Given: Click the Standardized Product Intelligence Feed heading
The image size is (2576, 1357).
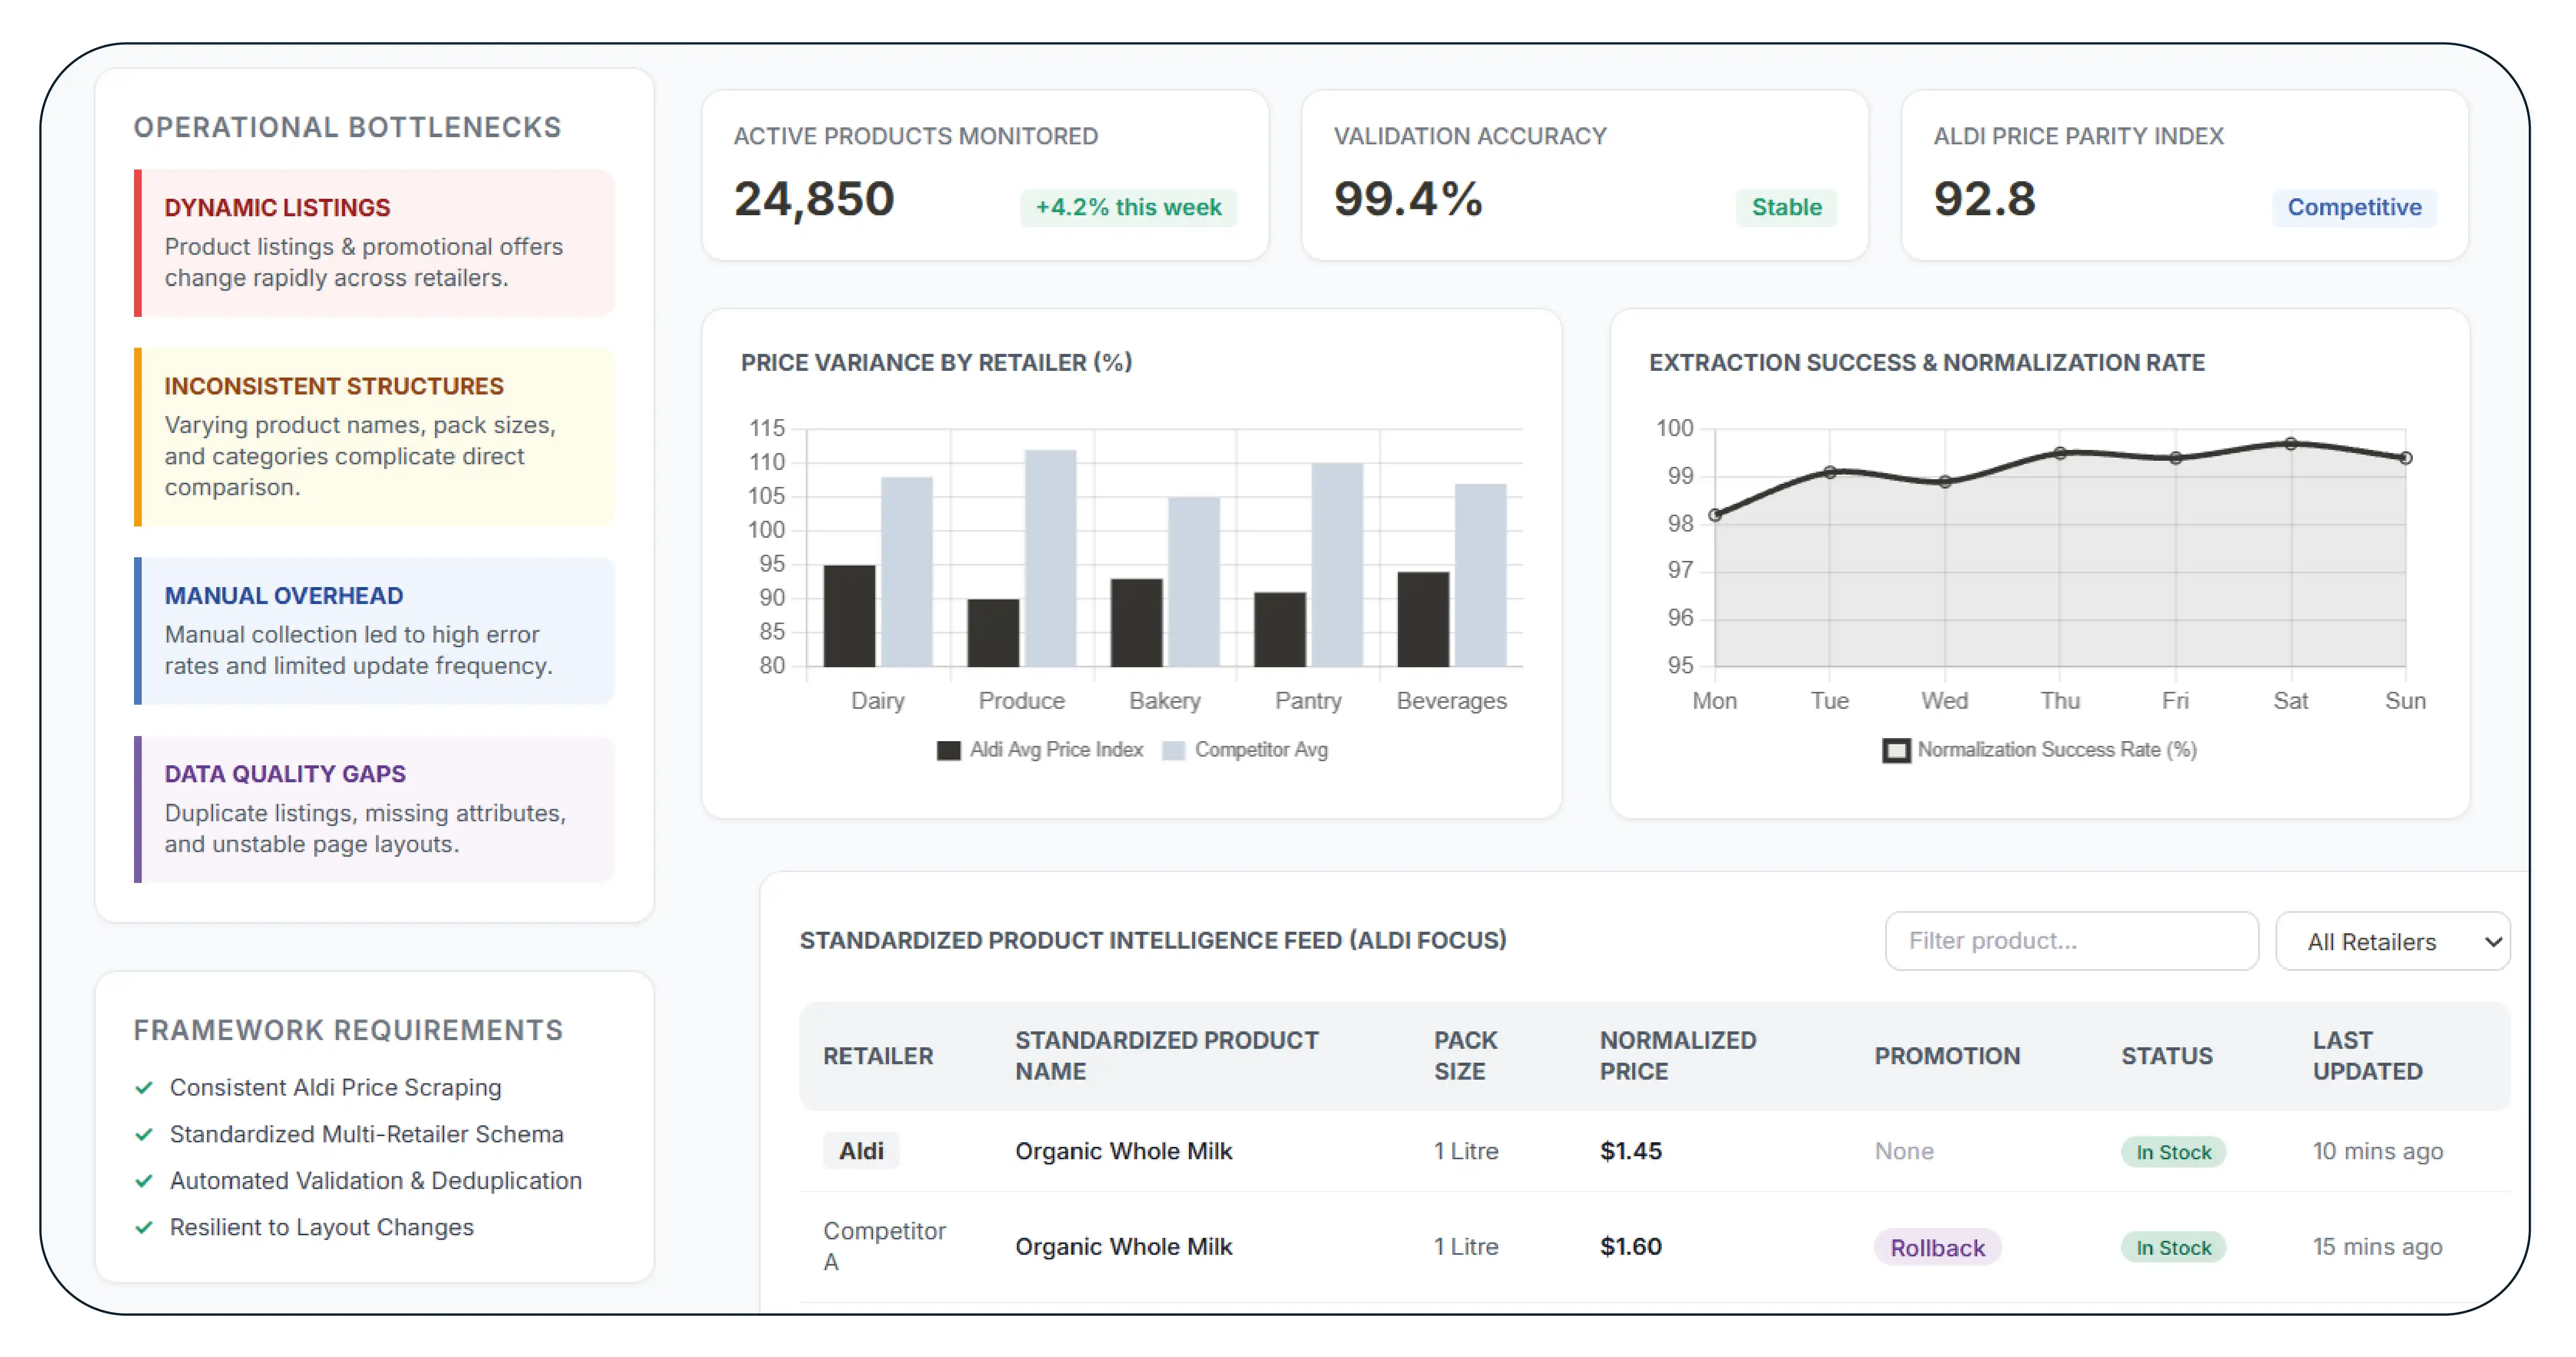Looking at the screenshot, I should (1153, 940).
